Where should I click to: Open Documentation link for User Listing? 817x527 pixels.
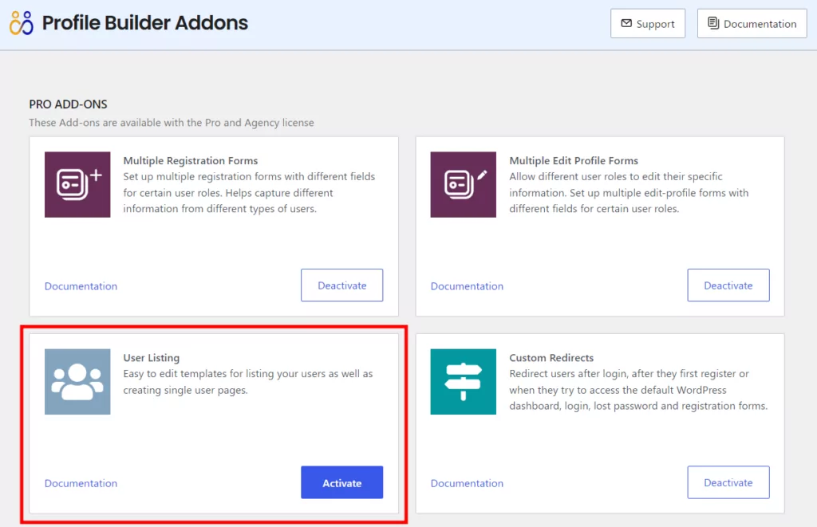tap(81, 483)
